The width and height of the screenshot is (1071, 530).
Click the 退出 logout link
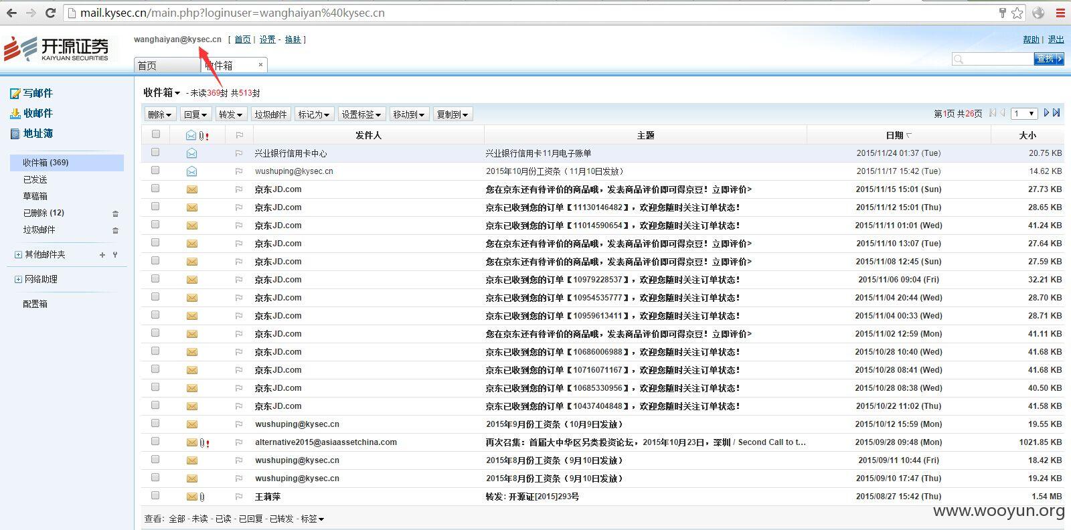tap(1056, 40)
